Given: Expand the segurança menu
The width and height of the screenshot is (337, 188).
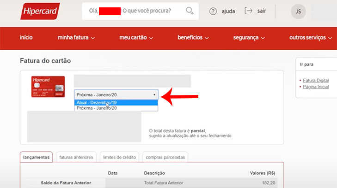Looking at the screenshot, I should pos(249,38).
